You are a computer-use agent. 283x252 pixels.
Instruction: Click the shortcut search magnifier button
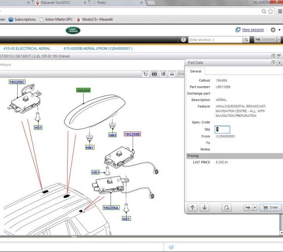[x=246, y=40]
